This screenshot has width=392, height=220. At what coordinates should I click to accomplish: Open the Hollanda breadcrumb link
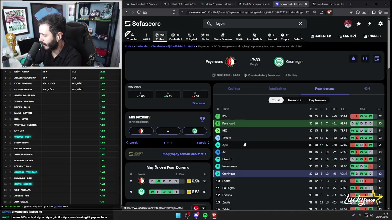(142, 46)
